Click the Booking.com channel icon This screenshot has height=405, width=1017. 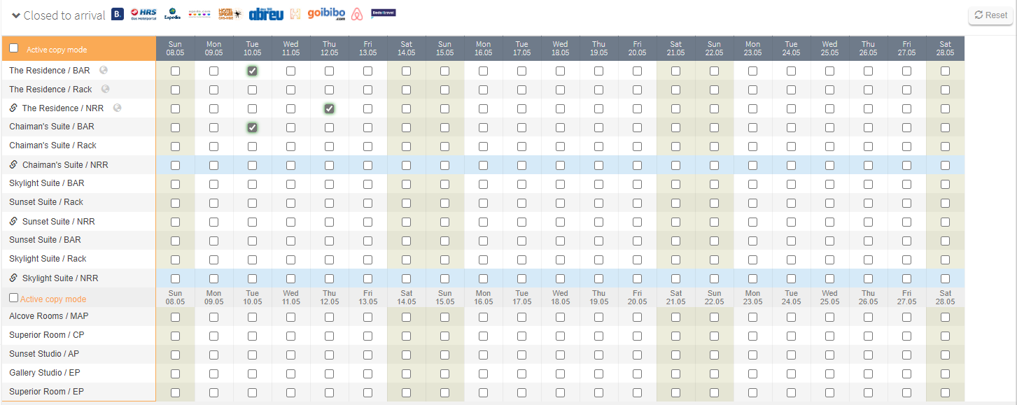point(118,14)
